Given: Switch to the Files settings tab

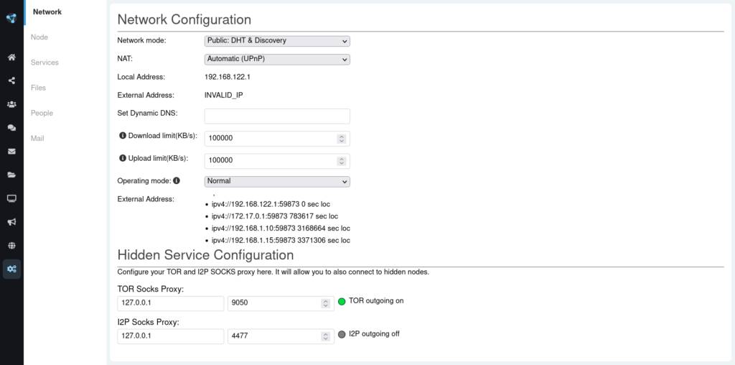Looking at the screenshot, I should click(x=39, y=88).
